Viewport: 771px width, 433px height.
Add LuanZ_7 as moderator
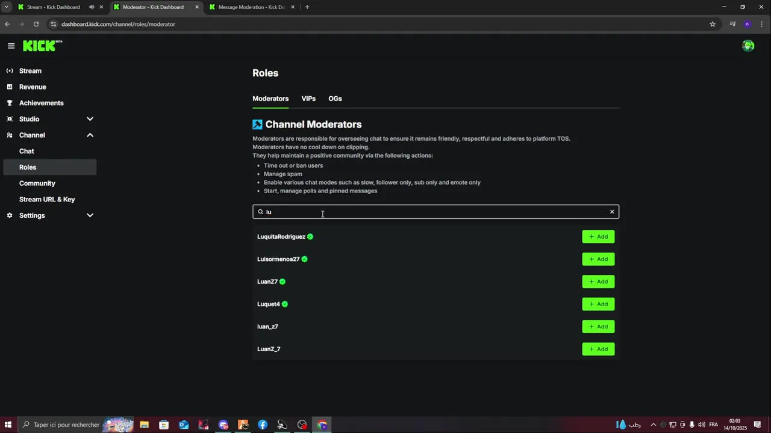coord(598,349)
